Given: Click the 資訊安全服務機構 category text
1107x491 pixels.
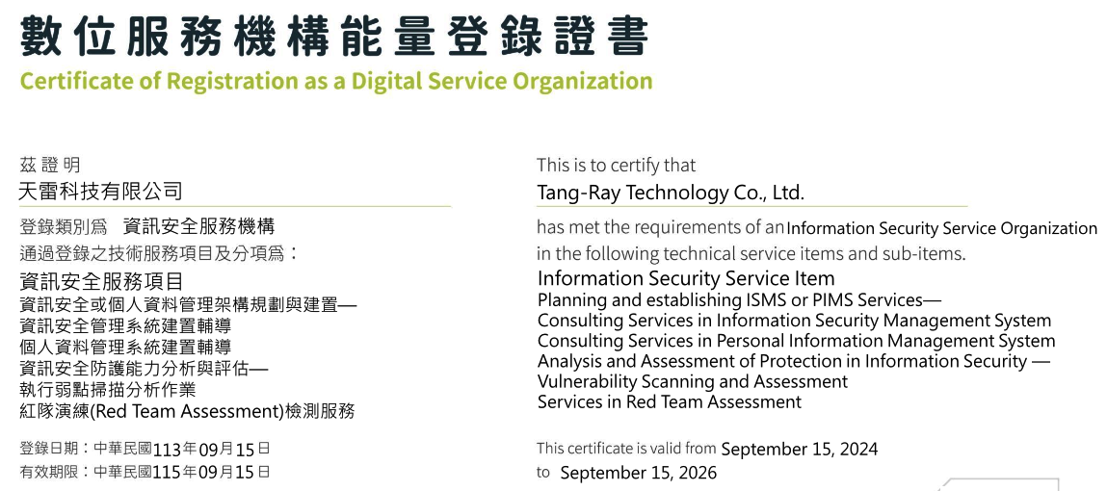Looking at the screenshot, I should coord(198,226).
